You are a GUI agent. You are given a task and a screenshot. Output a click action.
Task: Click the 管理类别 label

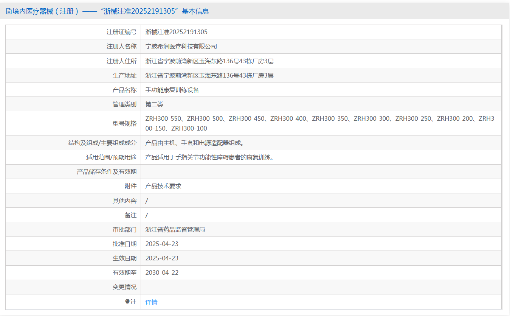(x=124, y=104)
